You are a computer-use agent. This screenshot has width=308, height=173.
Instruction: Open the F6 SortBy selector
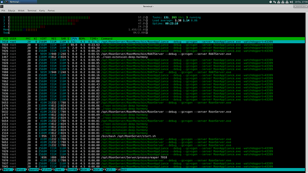click(x=71, y=170)
